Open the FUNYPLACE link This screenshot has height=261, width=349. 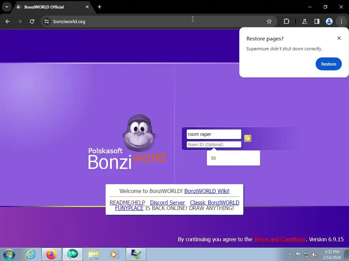[x=129, y=208]
